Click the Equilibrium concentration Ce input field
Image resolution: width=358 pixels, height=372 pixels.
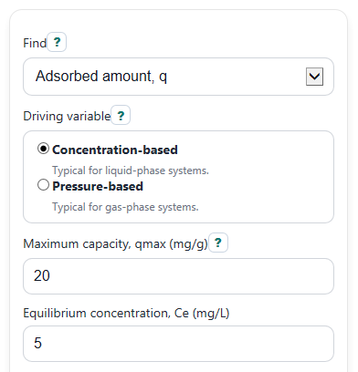click(x=178, y=344)
